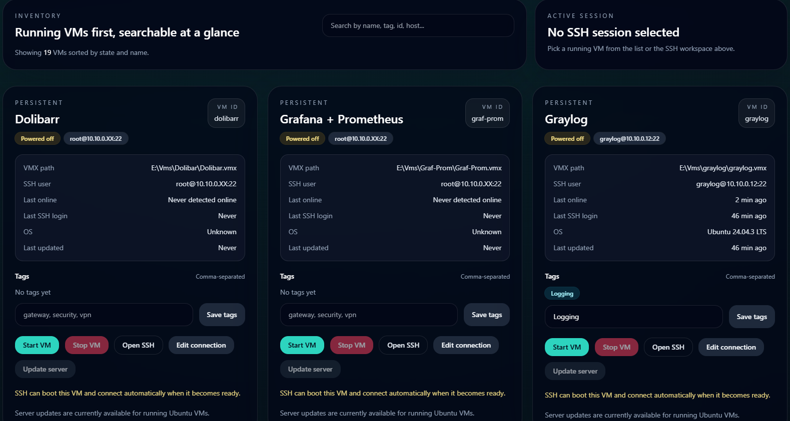
Task: Open SSH for Dolibarr
Action: click(139, 345)
